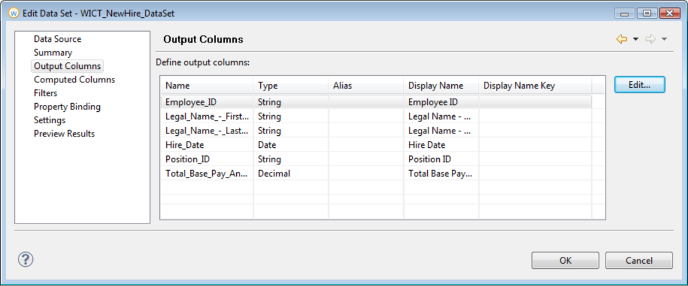The image size is (688, 286).
Task: Click the Hire Date display name cell
Action: click(441, 145)
